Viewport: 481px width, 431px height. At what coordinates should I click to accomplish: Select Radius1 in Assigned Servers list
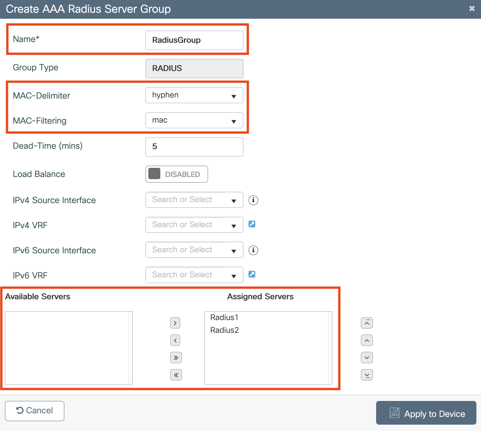[x=224, y=317]
